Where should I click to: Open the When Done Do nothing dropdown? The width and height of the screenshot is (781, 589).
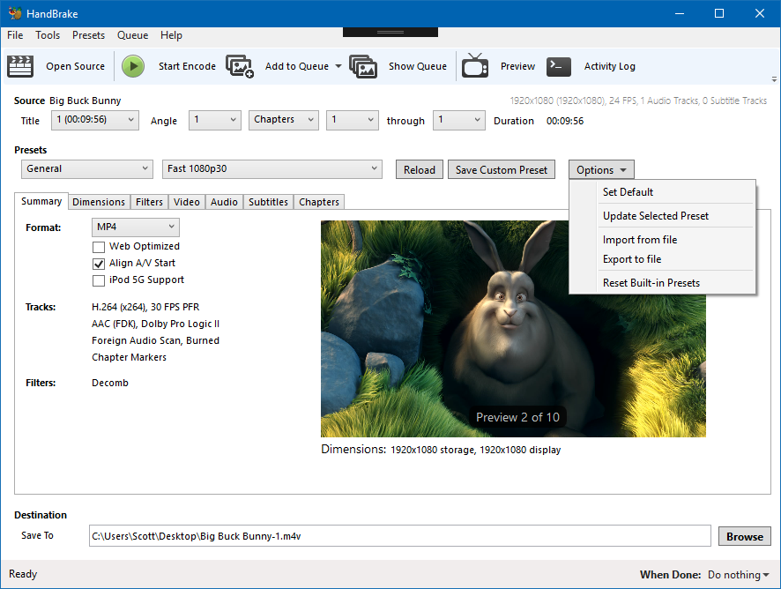pos(738,575)
